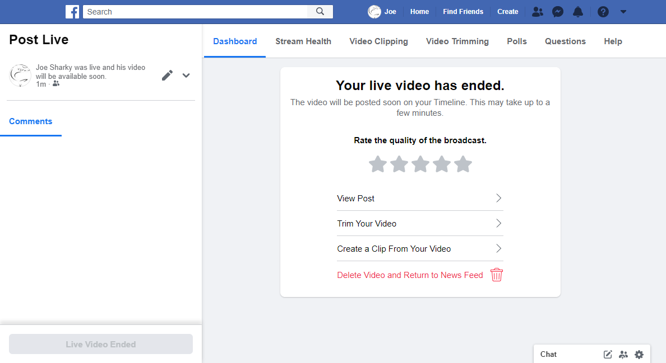Expand the post options chevron

click(186, 75)
